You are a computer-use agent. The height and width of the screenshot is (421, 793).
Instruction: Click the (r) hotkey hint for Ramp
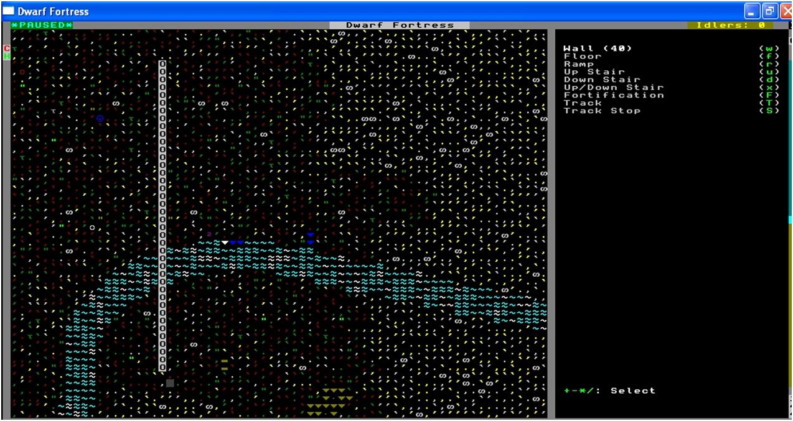(769, 64)
